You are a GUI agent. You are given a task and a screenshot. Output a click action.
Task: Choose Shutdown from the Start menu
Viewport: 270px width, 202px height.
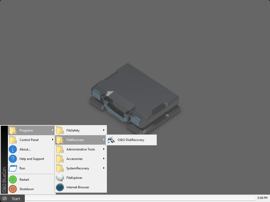click(31, 189)
